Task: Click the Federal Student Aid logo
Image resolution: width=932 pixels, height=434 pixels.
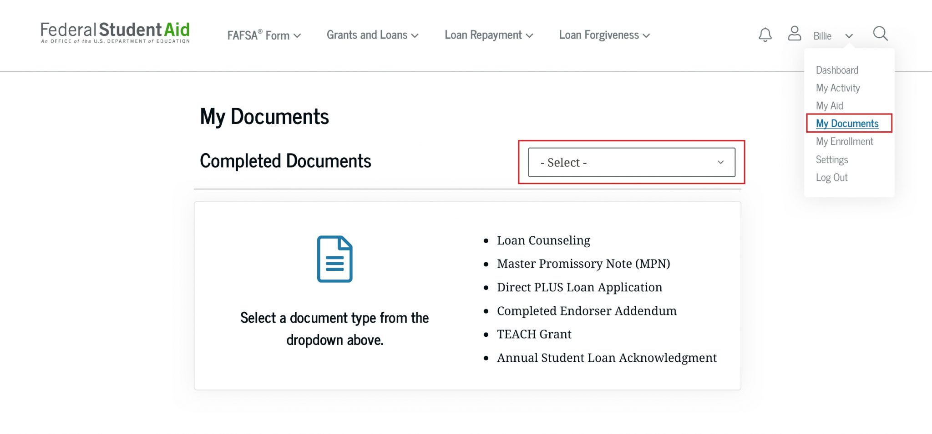Action: (115, 33)
